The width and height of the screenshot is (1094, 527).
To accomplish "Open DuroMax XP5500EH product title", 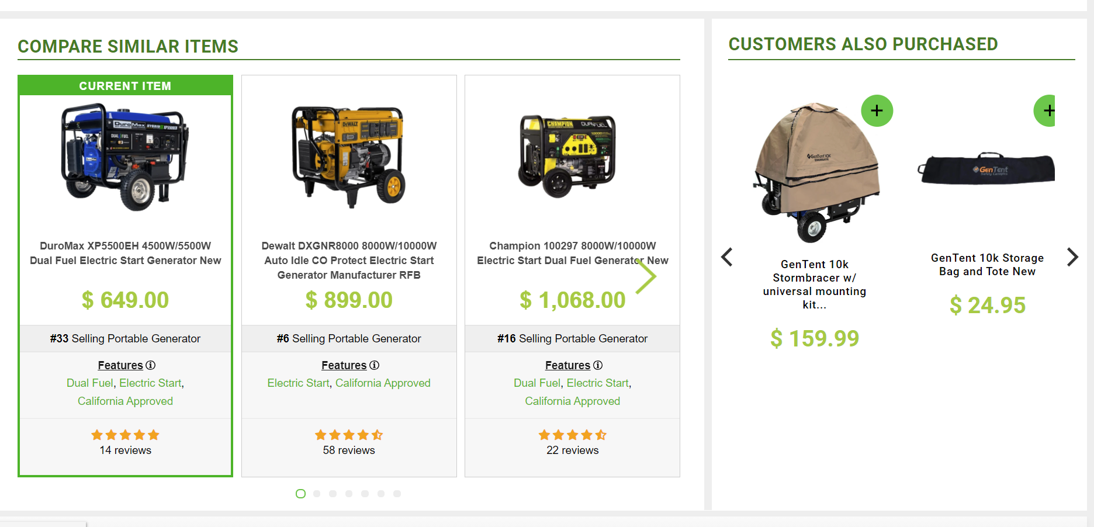I will (125, 253).
